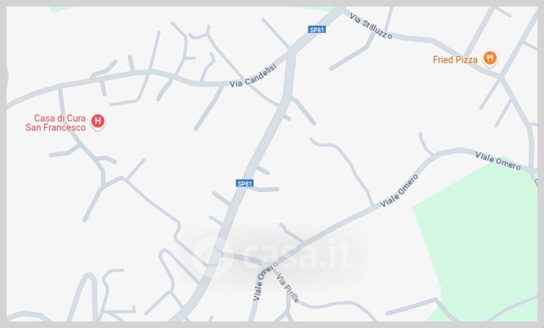Click the Via Pirille street label
The height and width of the screenshot is (328, 544).
pos(288,288)
